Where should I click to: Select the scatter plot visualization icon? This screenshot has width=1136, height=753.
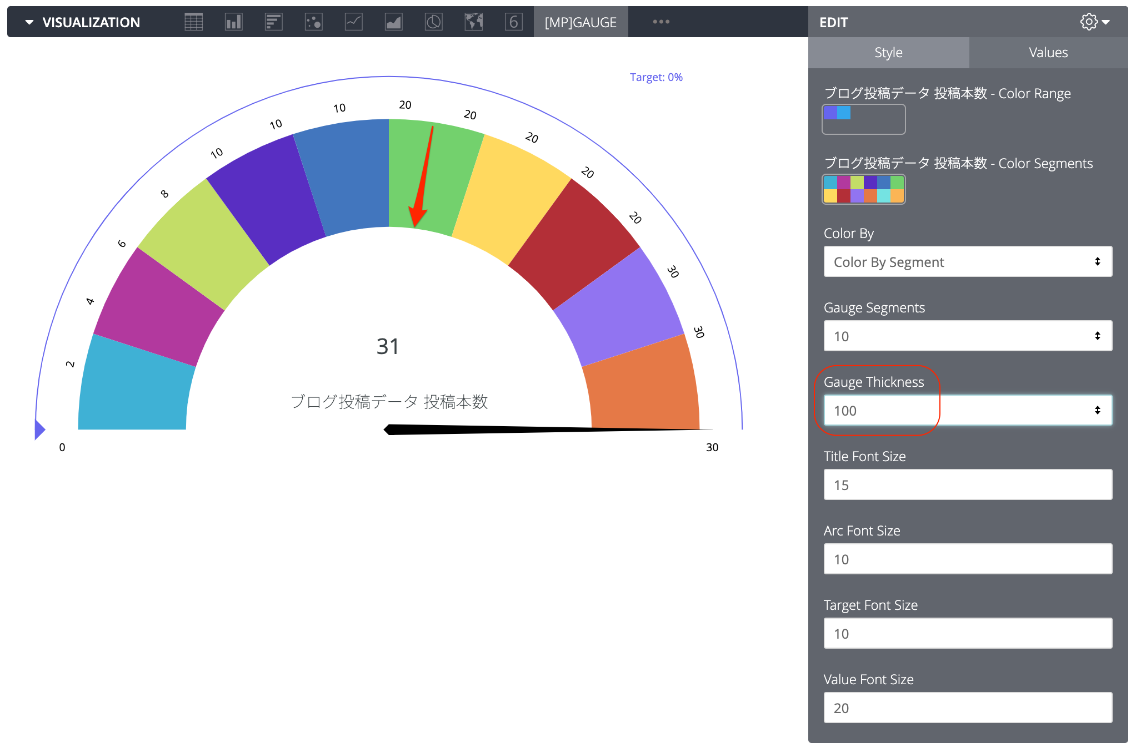(x=313, y=22)
